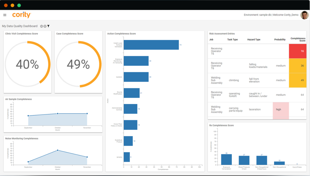The width and height of the screenshot is (310, 176).
Task: Sort by the Probability column header
Action: (x=280, y=40)
